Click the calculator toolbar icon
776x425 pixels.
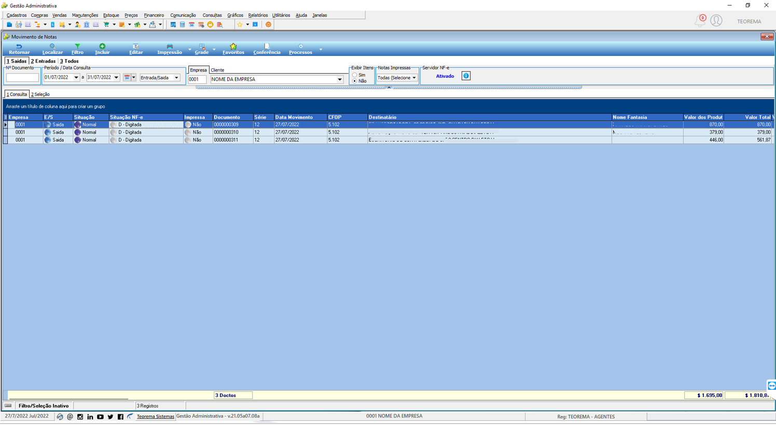(182, 24)
